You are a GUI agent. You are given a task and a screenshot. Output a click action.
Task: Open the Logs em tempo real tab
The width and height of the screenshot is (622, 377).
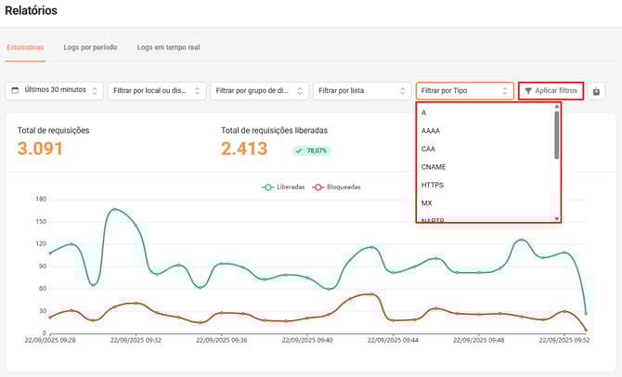[x=168, y=46]
